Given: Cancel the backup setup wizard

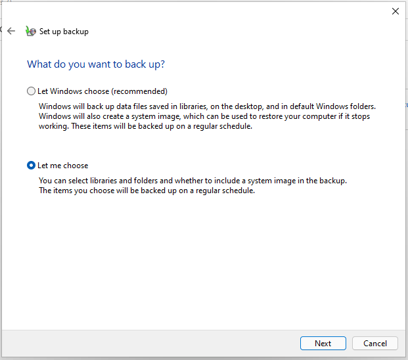Looking at the screenshot, I should point(374,343).
